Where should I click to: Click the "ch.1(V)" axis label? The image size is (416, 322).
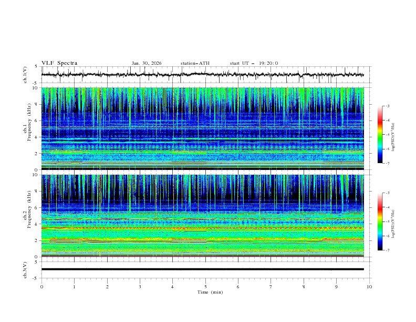25,75
